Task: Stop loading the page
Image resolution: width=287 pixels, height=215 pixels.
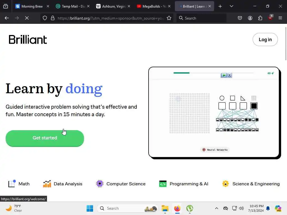Action: click(27, 18)
